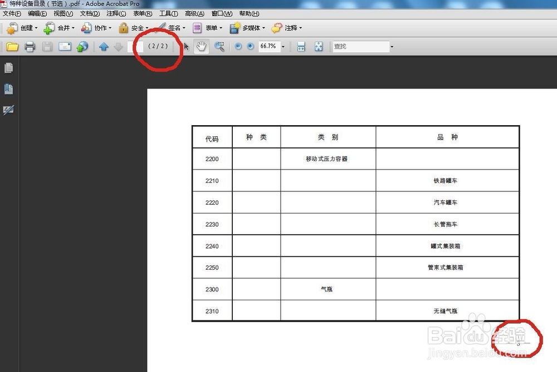Open the Page Thumbnails panel icon
Viewport: 557px width, 372px height.
[8, 67]
